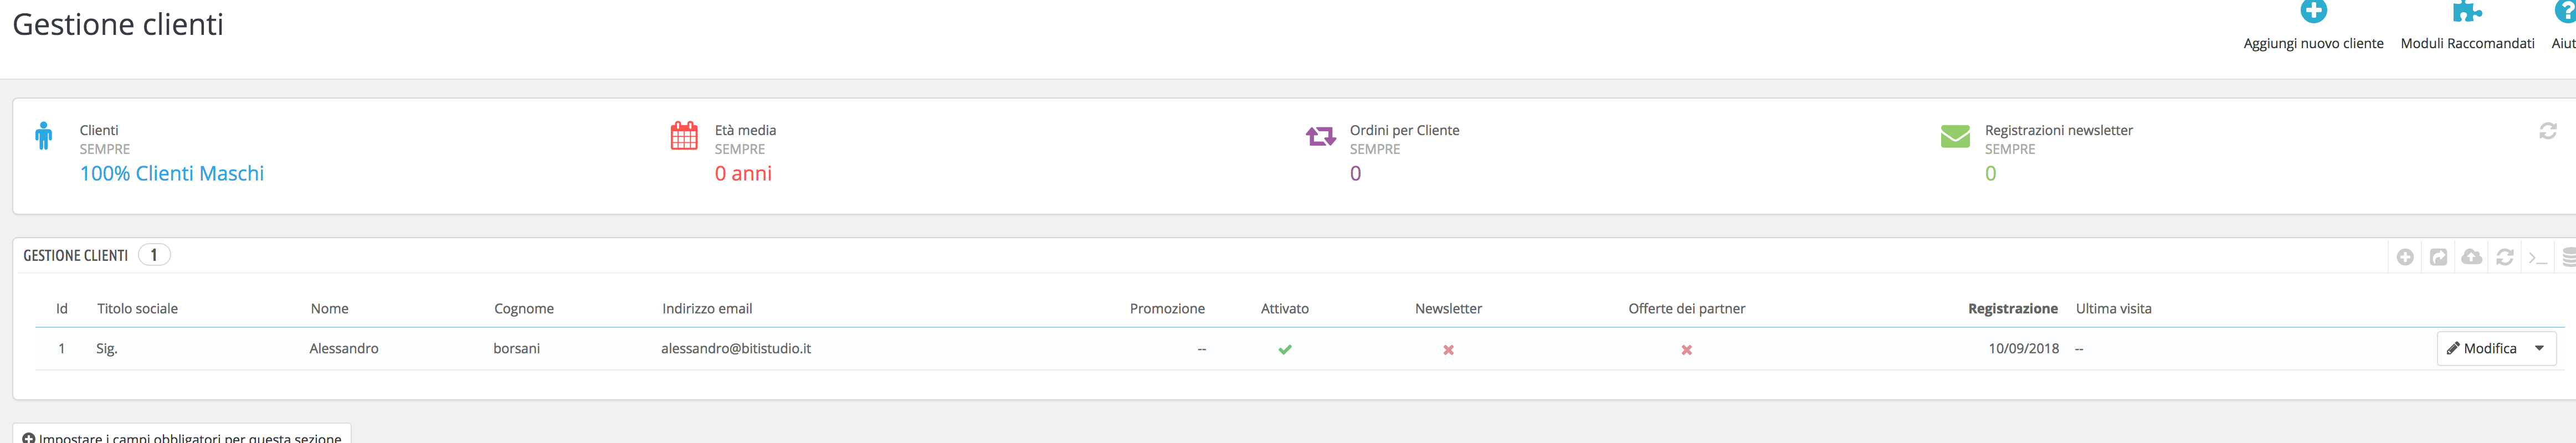
Task: Show the SQL query terminal icon
Action: coord(2537,258)
